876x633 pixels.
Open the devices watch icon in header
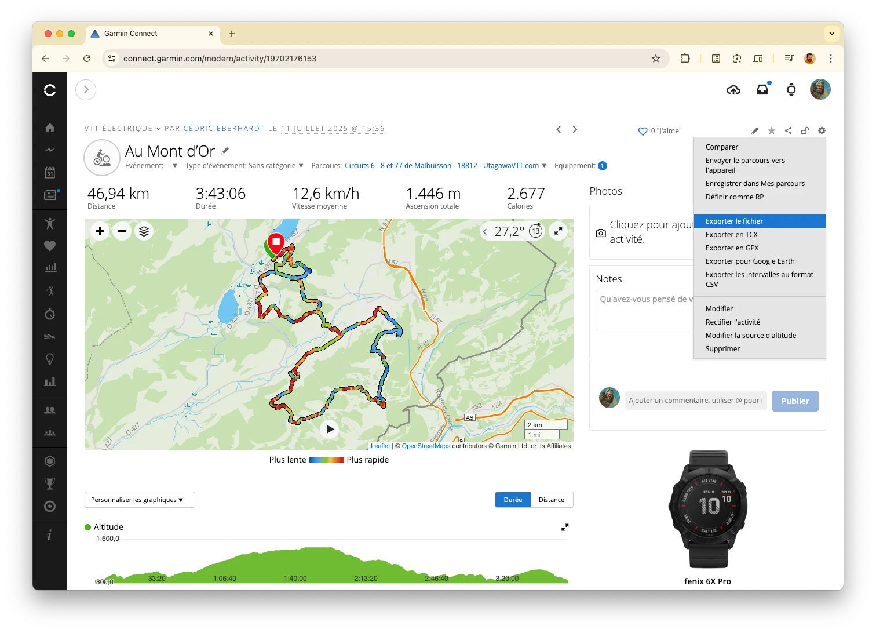[x=791, y=90]
